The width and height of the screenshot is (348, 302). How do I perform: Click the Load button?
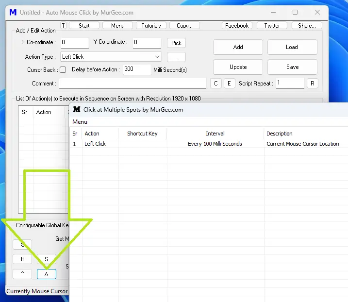click(292, 47)
